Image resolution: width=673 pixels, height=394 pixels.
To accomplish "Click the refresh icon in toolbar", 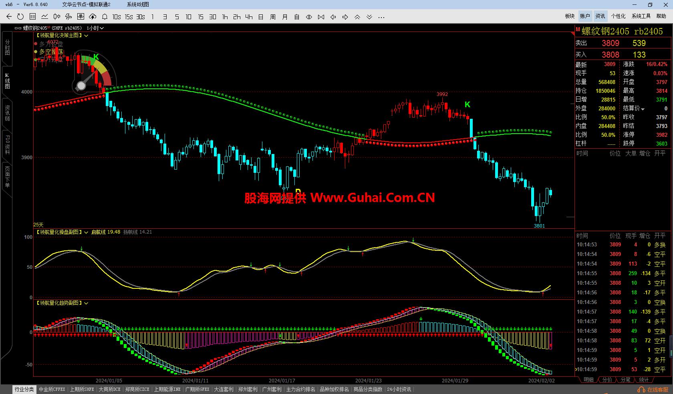I will (x=20, y=17).
